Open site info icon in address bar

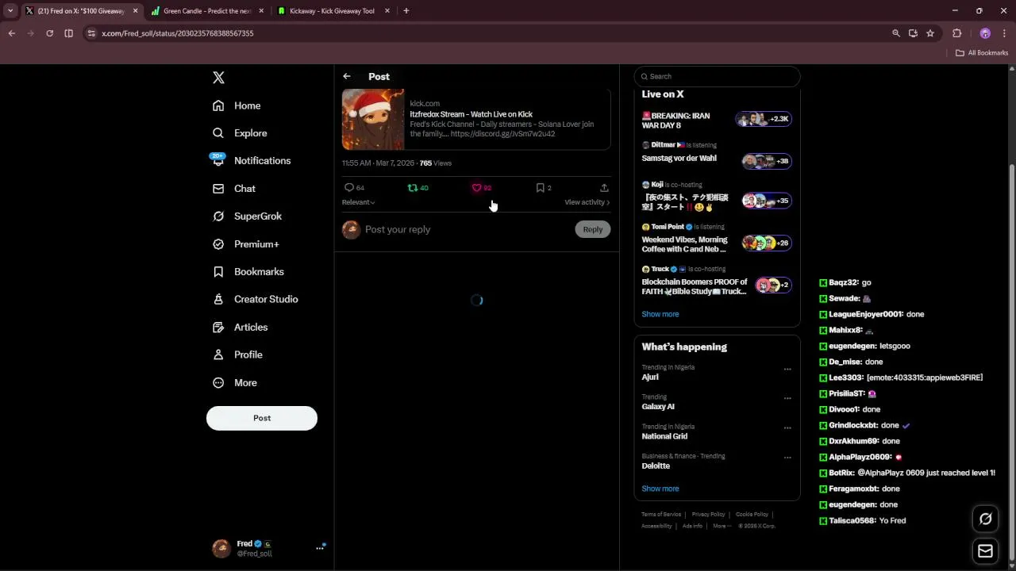[x=91, y=33]
